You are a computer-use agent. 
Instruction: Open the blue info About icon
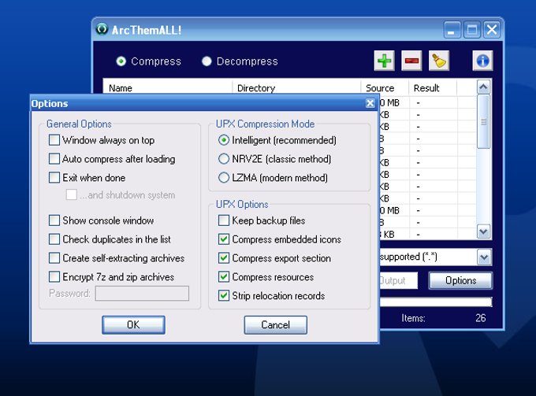pyautogui.click(x=482, y=61)
